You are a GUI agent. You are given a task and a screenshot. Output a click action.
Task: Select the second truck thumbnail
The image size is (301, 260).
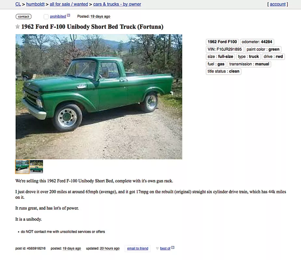point(36,167)
